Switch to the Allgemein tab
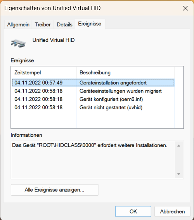The width and height of the screenshot is (194, 220). tap(18, 24)
